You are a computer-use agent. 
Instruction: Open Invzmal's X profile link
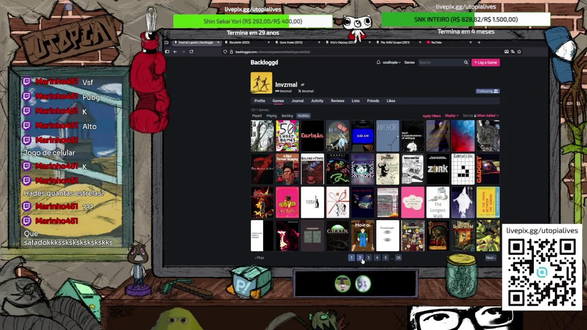coord(306,91)
